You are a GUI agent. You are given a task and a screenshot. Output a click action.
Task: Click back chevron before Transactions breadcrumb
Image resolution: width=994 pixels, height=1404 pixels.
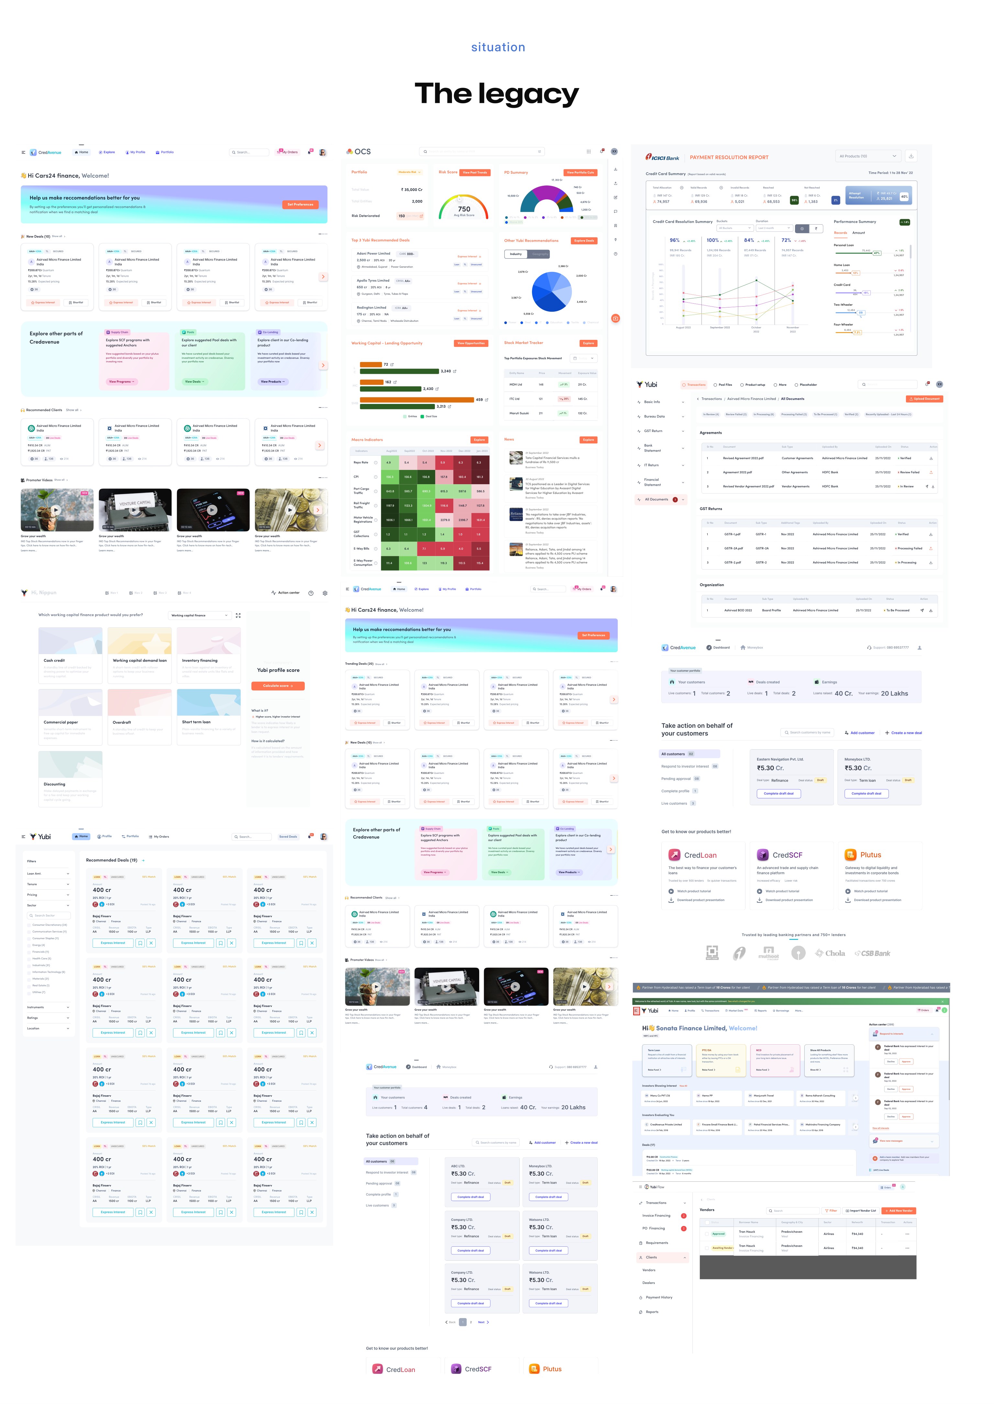(698, 399)
